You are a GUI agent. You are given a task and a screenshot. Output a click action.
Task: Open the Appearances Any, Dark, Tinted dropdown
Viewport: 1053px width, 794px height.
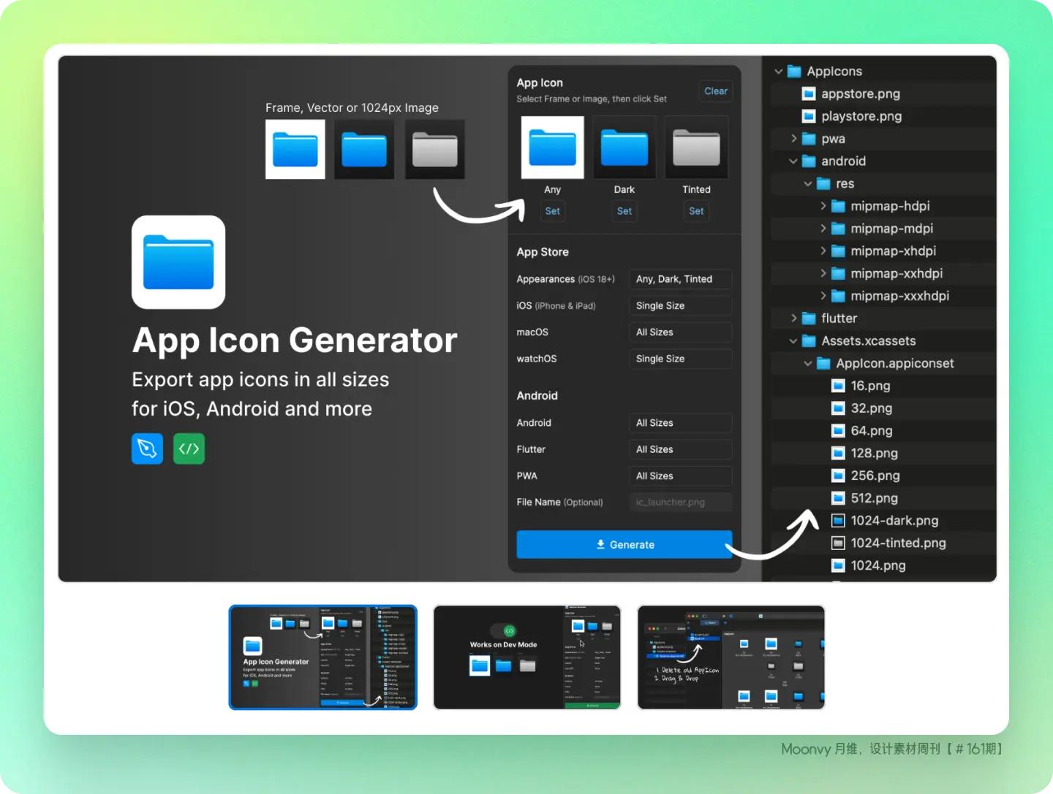click(680, 279)
